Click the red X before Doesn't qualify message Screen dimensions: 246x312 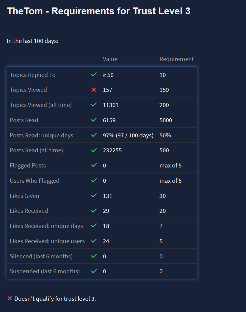tap(10, 299)
